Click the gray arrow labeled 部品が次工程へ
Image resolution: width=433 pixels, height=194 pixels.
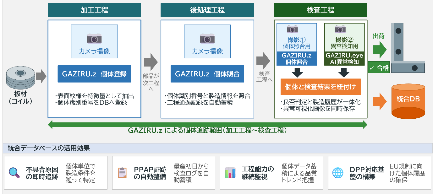151,62
